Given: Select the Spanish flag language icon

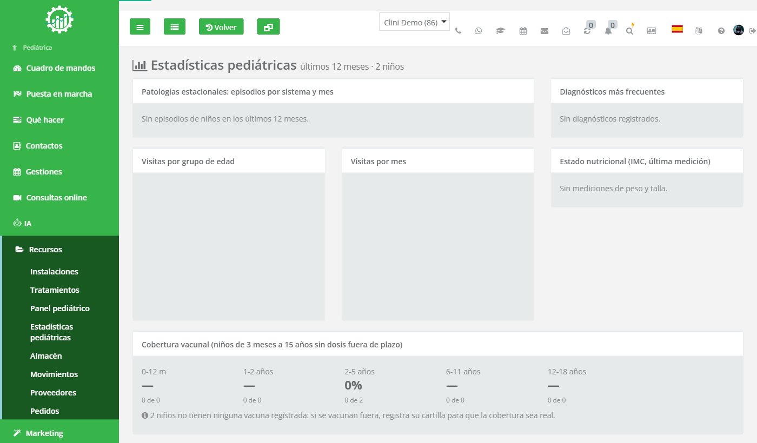Looking at the screenshot, I should (x=677, y=29).
